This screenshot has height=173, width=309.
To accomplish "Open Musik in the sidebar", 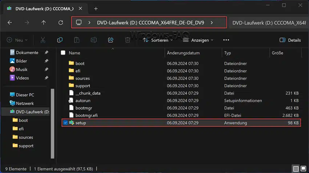I will pyautogui.click(x=22, y=69).
